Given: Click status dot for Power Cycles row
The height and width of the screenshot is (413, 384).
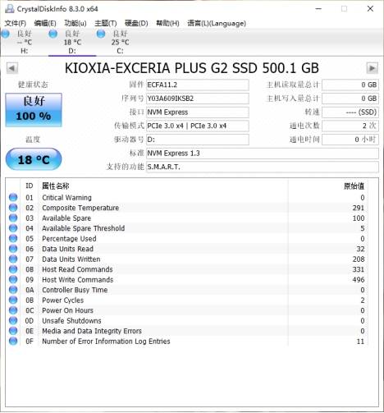Looking at the screenshot, I should pyautogui.click(x=13, y=300).
